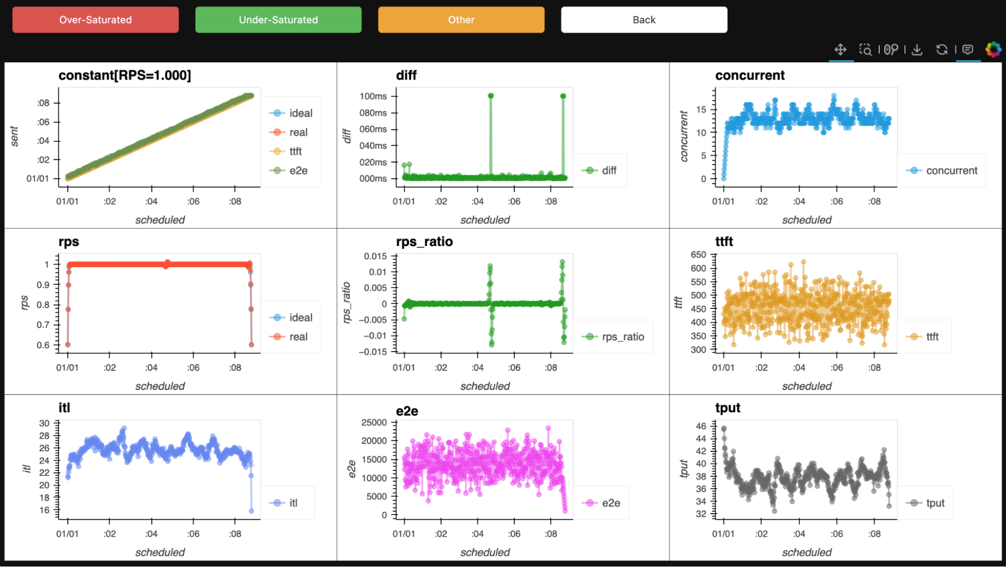Image resolution: width=1006 pixels, height=567 pixels.
Task: Select the Box Zoom tool
Action: (865, 49)
